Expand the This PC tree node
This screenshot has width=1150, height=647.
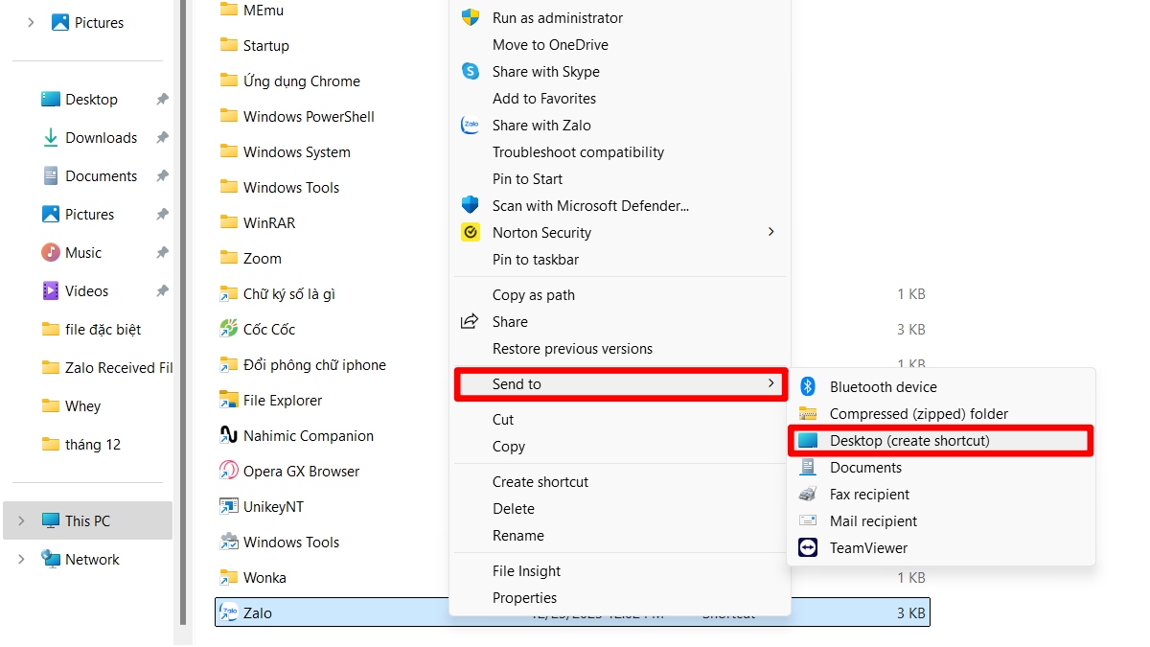pos(21,520)
